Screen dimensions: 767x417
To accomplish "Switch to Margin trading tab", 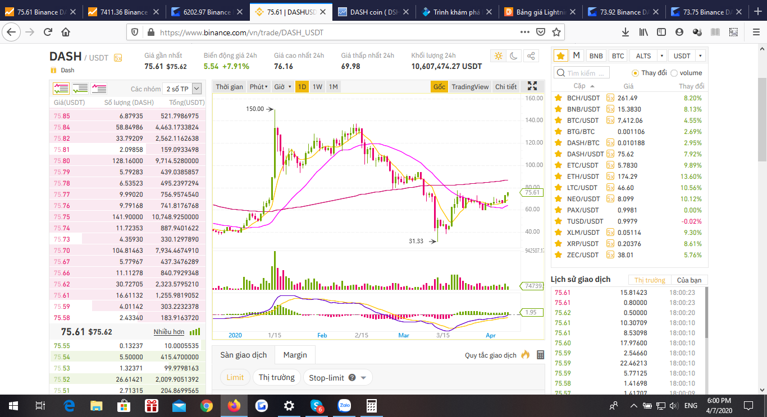I will [x=295, y=355].
